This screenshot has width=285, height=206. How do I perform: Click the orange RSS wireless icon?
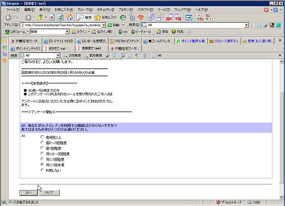[x=141, y=18]
